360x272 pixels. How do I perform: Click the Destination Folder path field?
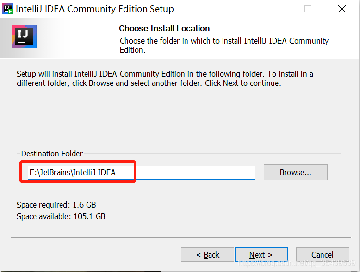coord(141,173)
